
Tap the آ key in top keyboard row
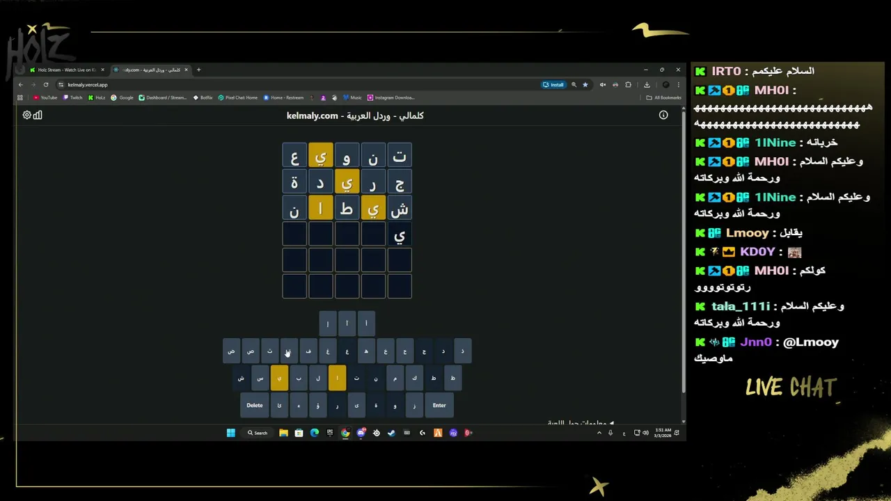pyautogui.click(x=347, y=324)
